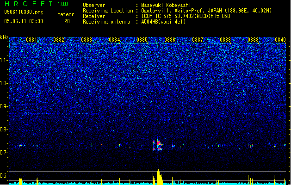This screenshot has width=291, height=185.
Task: Click the 0.6 kHz frequency label
Action: 4,176
